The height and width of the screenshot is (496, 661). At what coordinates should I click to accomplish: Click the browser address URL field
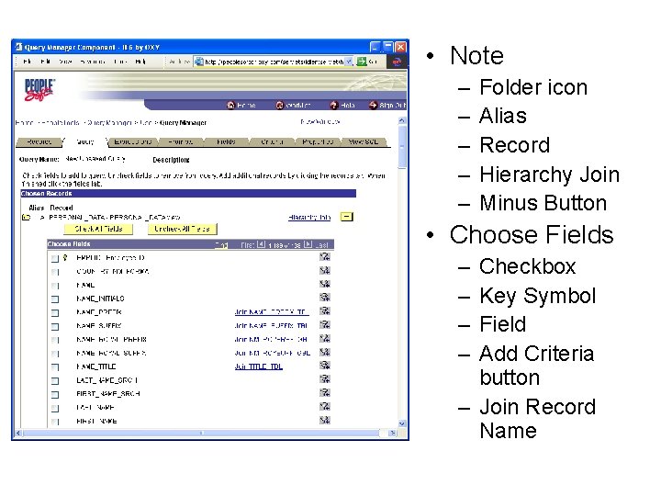pos(274,62)
